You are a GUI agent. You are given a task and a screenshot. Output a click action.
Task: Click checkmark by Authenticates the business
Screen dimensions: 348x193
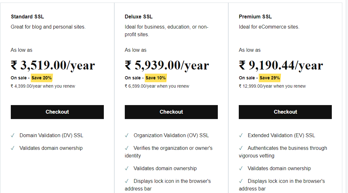pyautogui.click(x=241, y=148)
